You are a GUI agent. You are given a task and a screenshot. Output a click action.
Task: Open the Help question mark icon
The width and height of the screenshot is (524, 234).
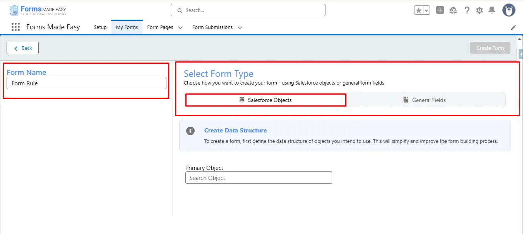click(467, 10)
